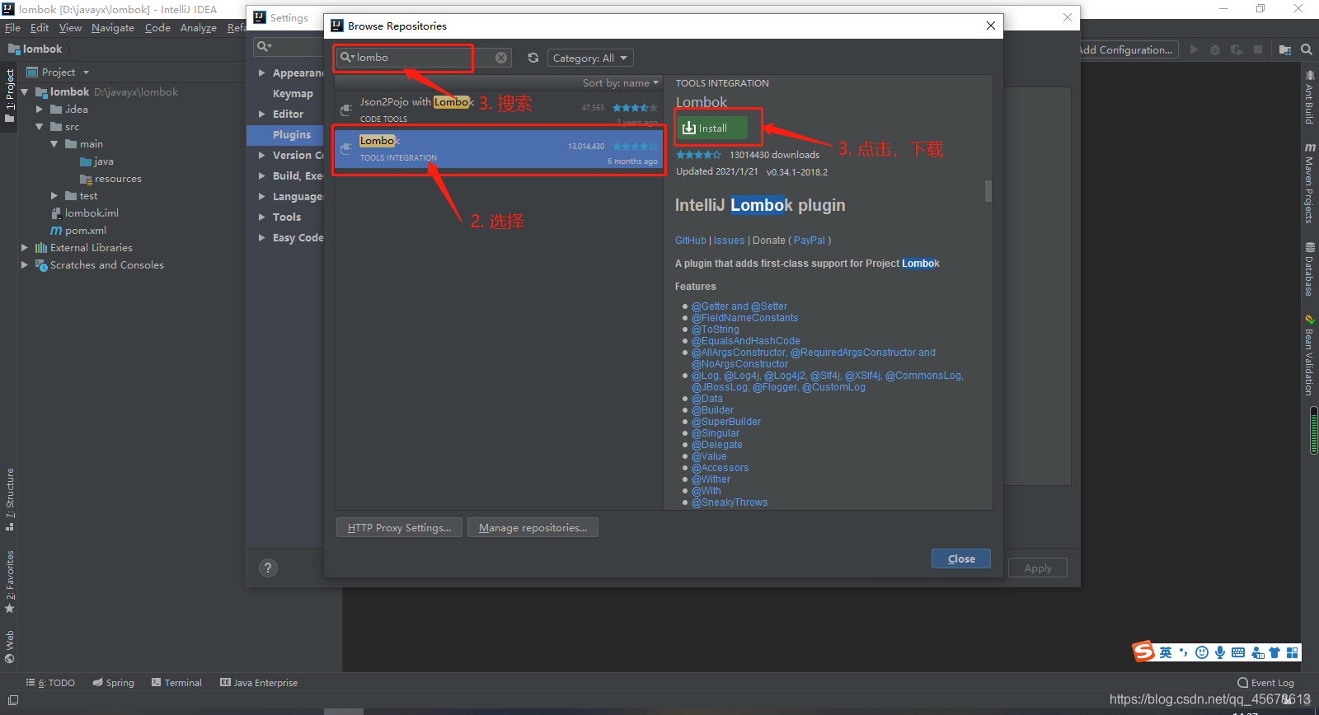Click the Json2Pojo with Lombok plugin icon
The height and width of the screenshot is (715, 1319).
(x=346, y=109)
